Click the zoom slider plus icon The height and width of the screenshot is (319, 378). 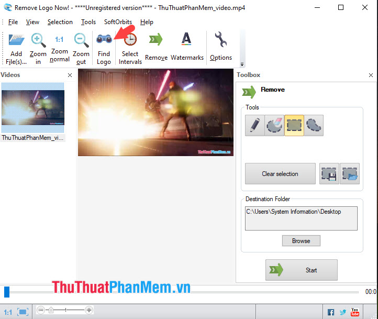tap(89, 310)
